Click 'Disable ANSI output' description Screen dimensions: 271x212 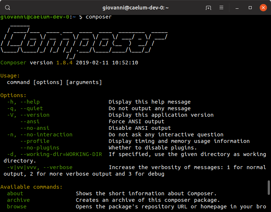coord(140,128)
